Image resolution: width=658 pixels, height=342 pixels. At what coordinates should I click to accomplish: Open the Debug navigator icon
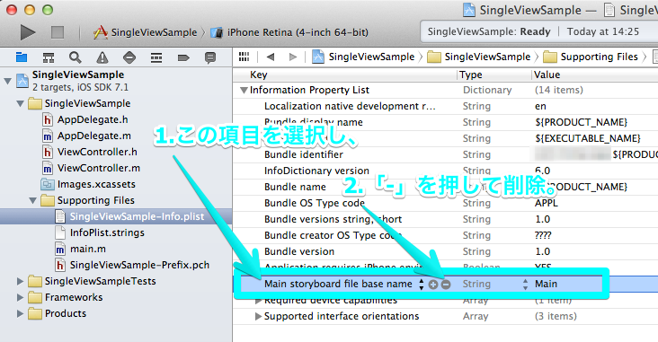click(x=156, y=57)
